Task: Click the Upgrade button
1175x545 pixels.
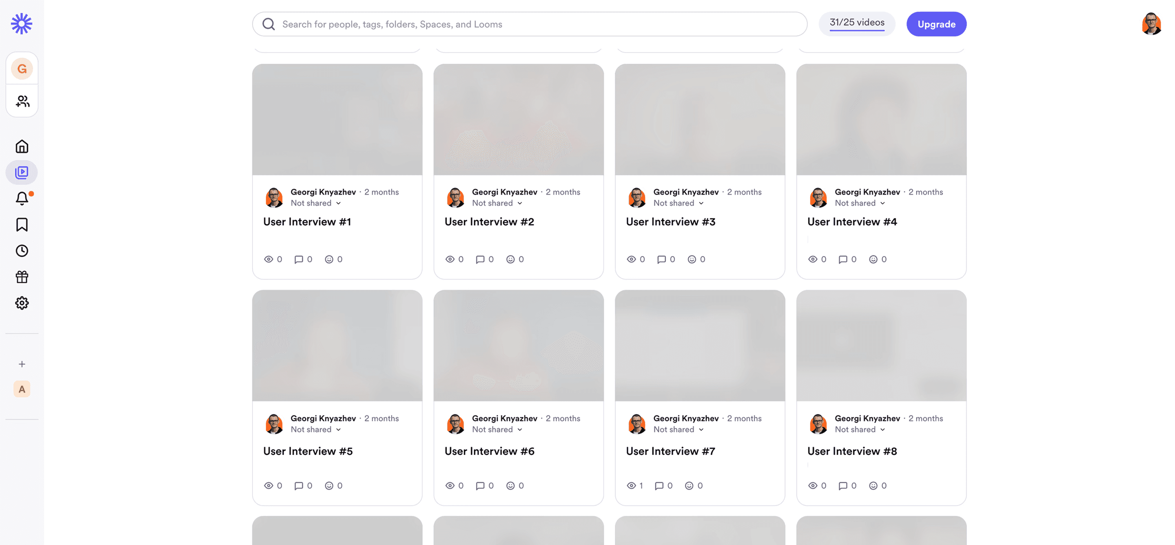Action: click(936, 24)
